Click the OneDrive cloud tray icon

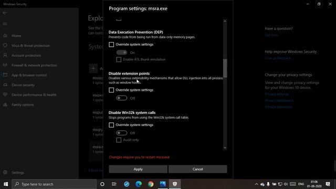(x=262, y=184)
